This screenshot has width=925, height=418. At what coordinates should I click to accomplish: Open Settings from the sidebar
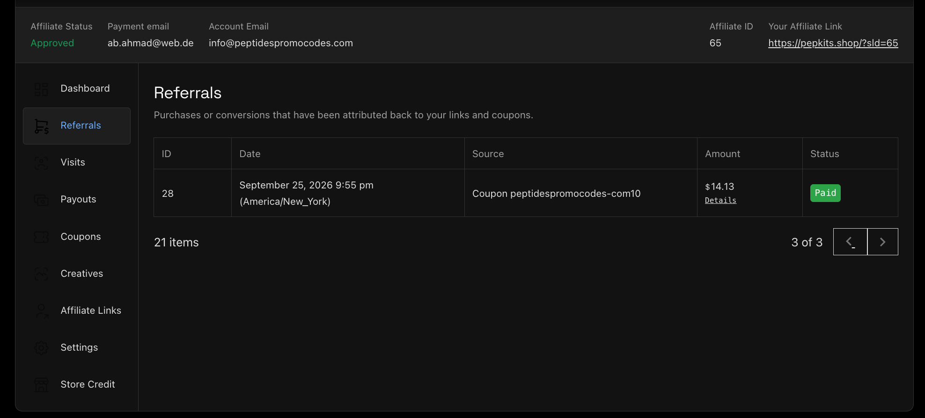click(x=77, y=348)
